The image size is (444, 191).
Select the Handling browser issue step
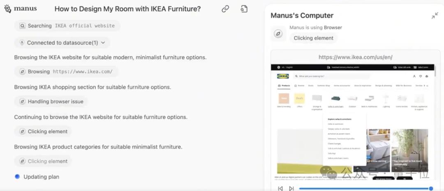51,102
